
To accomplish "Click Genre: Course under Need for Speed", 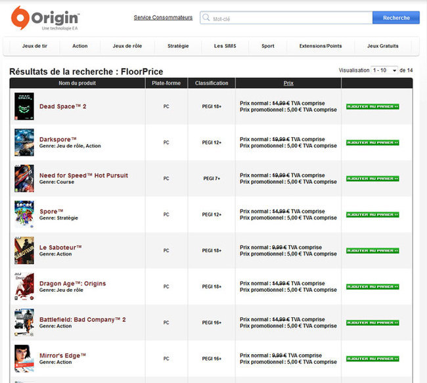I will point(56,182).
